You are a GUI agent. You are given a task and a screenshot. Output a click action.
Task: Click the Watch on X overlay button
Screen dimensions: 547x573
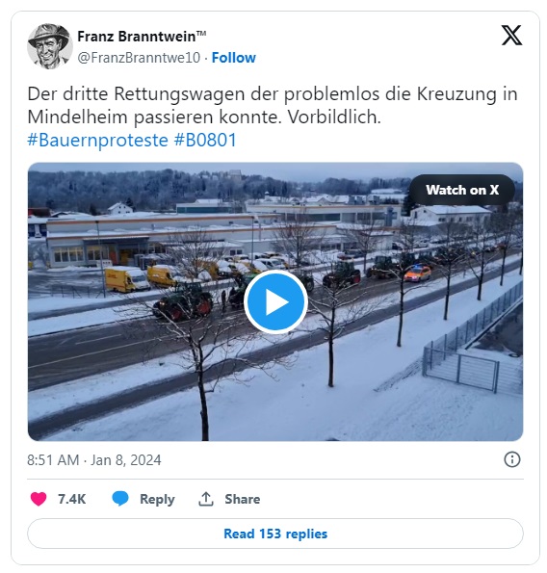point(462,190)
